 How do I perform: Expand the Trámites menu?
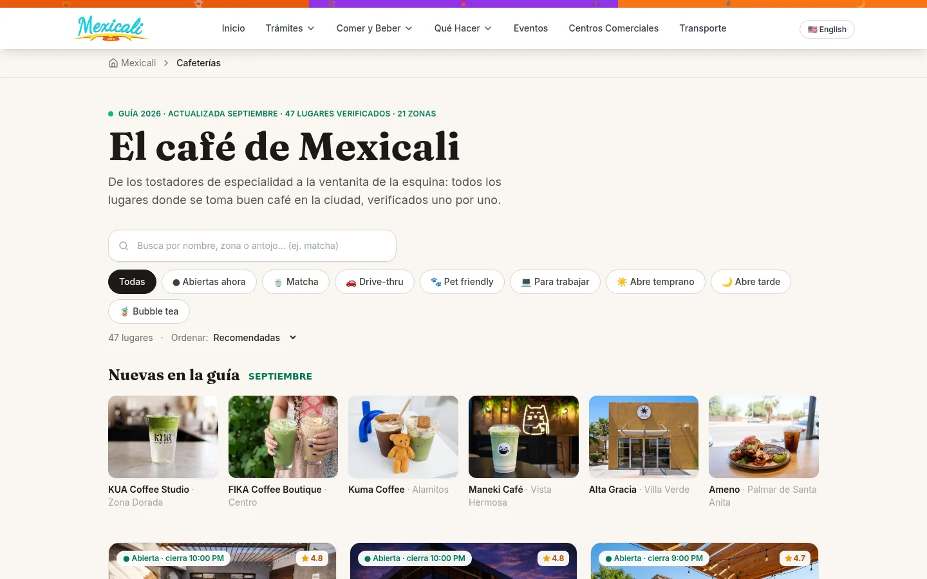290,28
